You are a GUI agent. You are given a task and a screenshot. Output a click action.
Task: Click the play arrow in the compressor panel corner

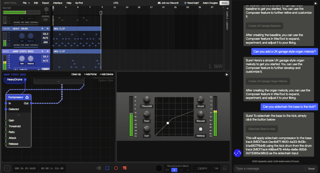pyautogui.click(x=227, y=74)
